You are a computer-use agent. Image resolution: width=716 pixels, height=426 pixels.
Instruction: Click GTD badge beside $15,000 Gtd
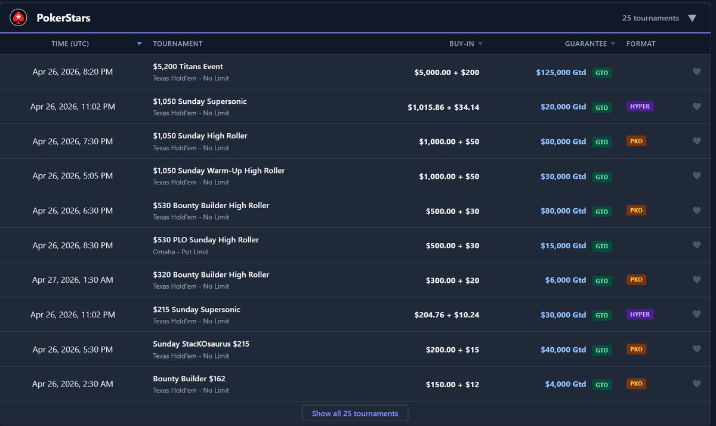(601, 246)
